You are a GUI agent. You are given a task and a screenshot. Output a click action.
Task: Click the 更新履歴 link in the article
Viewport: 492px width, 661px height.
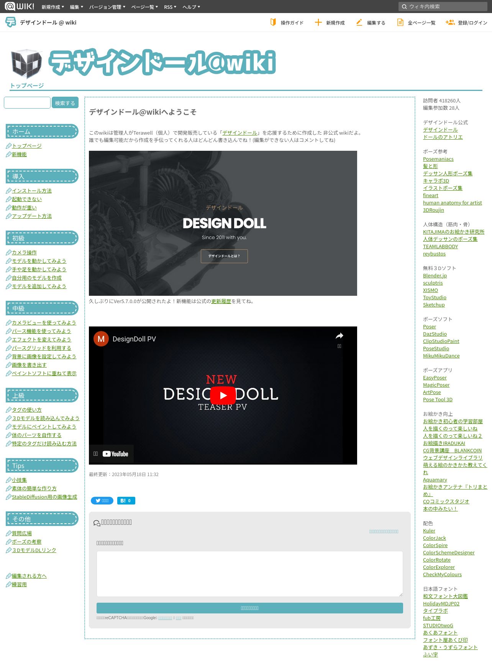pyautogui.click(x=221, y=301)
